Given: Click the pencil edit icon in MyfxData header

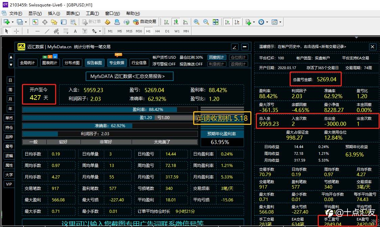Looking at the screenshot, I should 234,47.
